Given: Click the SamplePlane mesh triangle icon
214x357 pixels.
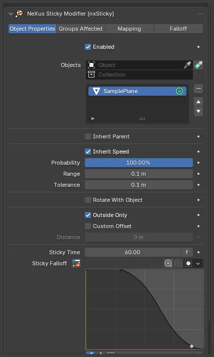Looking at the screenshot, I should (x=96, y=91).
